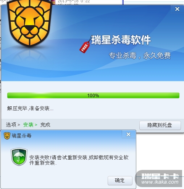
Task: Click arrow between 安装 and 完成 steps
Action: pyautogui.click(x=36, y=125)
